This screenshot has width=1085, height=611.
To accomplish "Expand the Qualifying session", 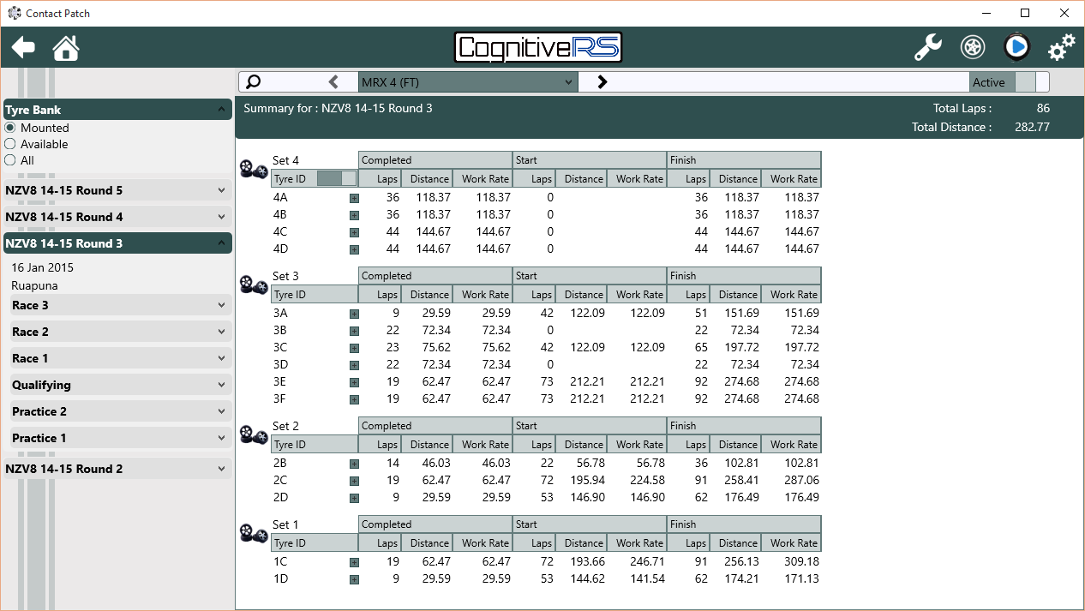I will pyautogui.click(x=120, y=385).
